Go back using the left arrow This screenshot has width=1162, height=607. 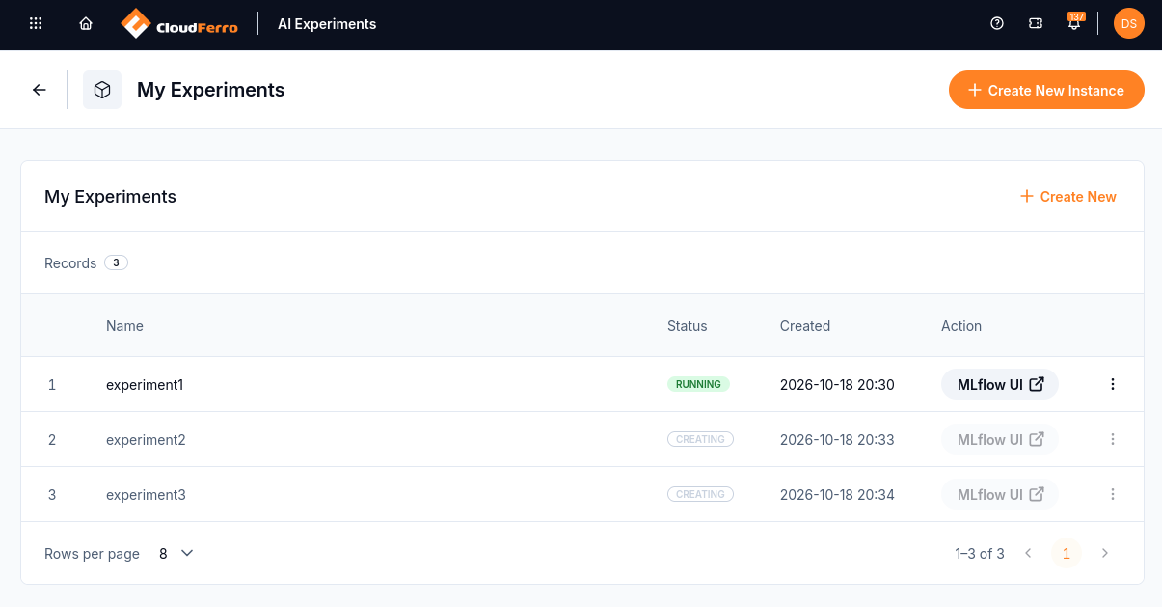(40, 90)
